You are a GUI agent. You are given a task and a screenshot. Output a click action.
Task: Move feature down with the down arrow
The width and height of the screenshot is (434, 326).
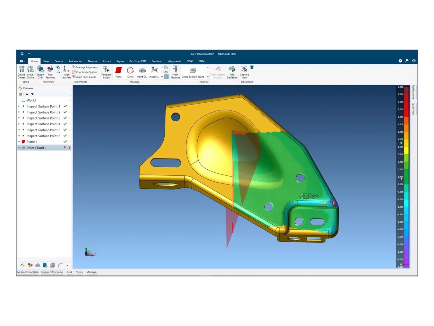click(32, 94)
